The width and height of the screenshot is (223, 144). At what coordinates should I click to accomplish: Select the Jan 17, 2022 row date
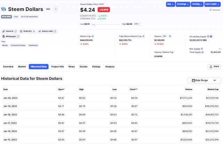click(x=10, y=123)
